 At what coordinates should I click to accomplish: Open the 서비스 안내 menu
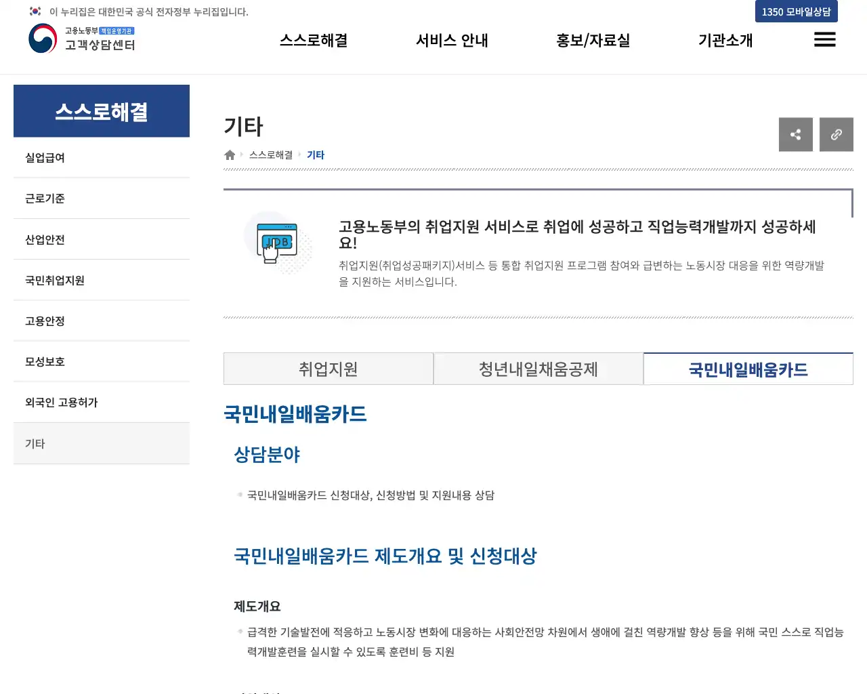[x=451, y=40]
